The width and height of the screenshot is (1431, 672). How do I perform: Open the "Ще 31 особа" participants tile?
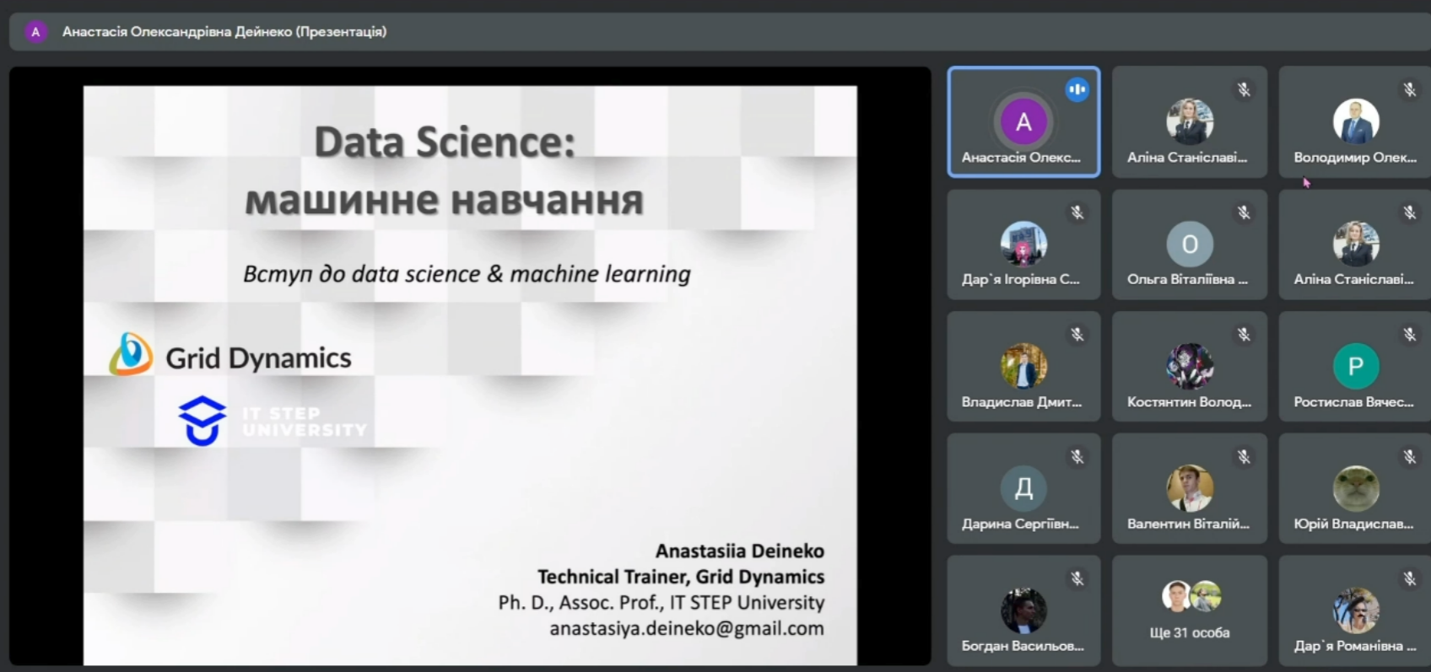pos(1190,610)
